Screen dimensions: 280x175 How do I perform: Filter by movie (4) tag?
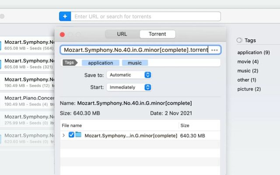pos(248,62)
